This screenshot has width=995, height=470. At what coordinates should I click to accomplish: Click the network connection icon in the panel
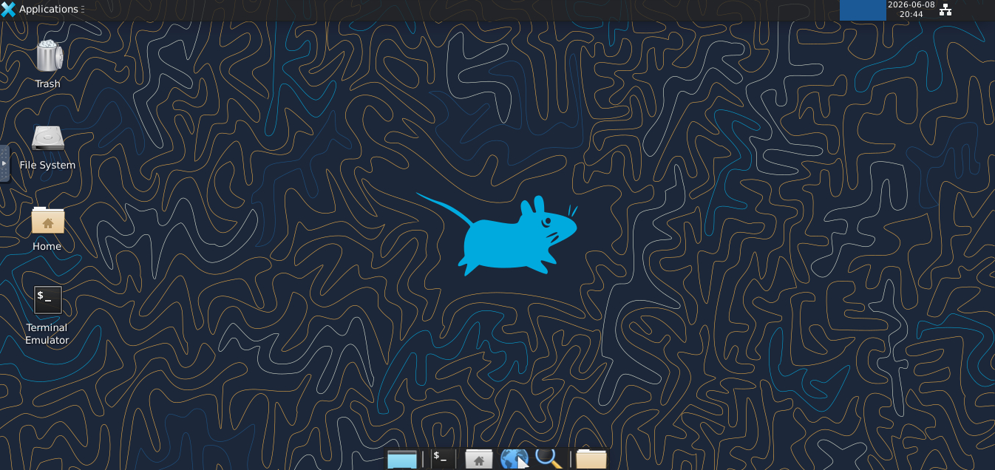pyautogui.click(x=945, y=10)
